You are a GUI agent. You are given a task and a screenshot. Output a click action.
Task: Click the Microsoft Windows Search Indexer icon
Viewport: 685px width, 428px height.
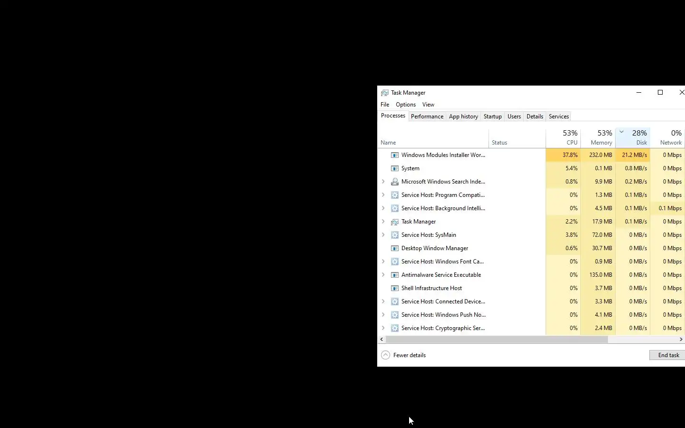(394, 182)
